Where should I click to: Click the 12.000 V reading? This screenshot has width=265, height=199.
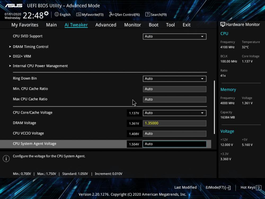tap(227, 145)
